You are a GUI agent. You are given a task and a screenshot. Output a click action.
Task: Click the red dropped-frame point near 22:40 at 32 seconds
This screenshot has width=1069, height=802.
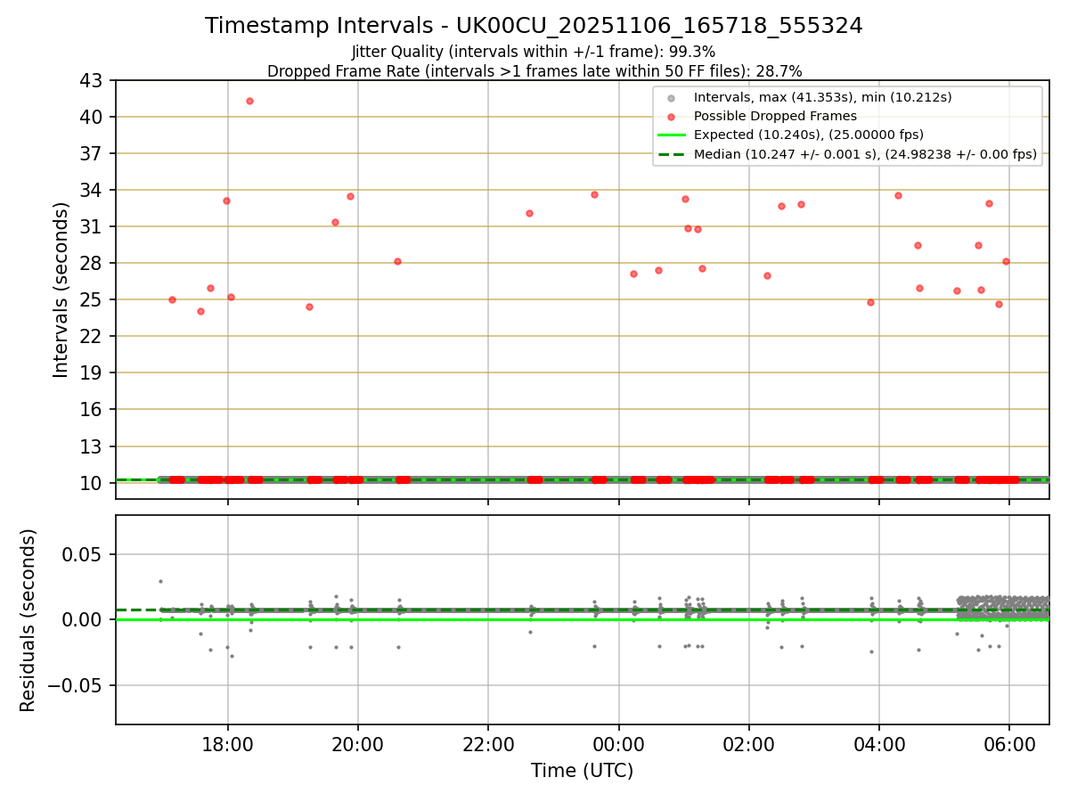pos(529,213)
